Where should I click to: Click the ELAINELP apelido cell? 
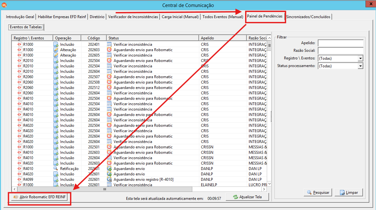pyautogui.click(x=209, y=185)
